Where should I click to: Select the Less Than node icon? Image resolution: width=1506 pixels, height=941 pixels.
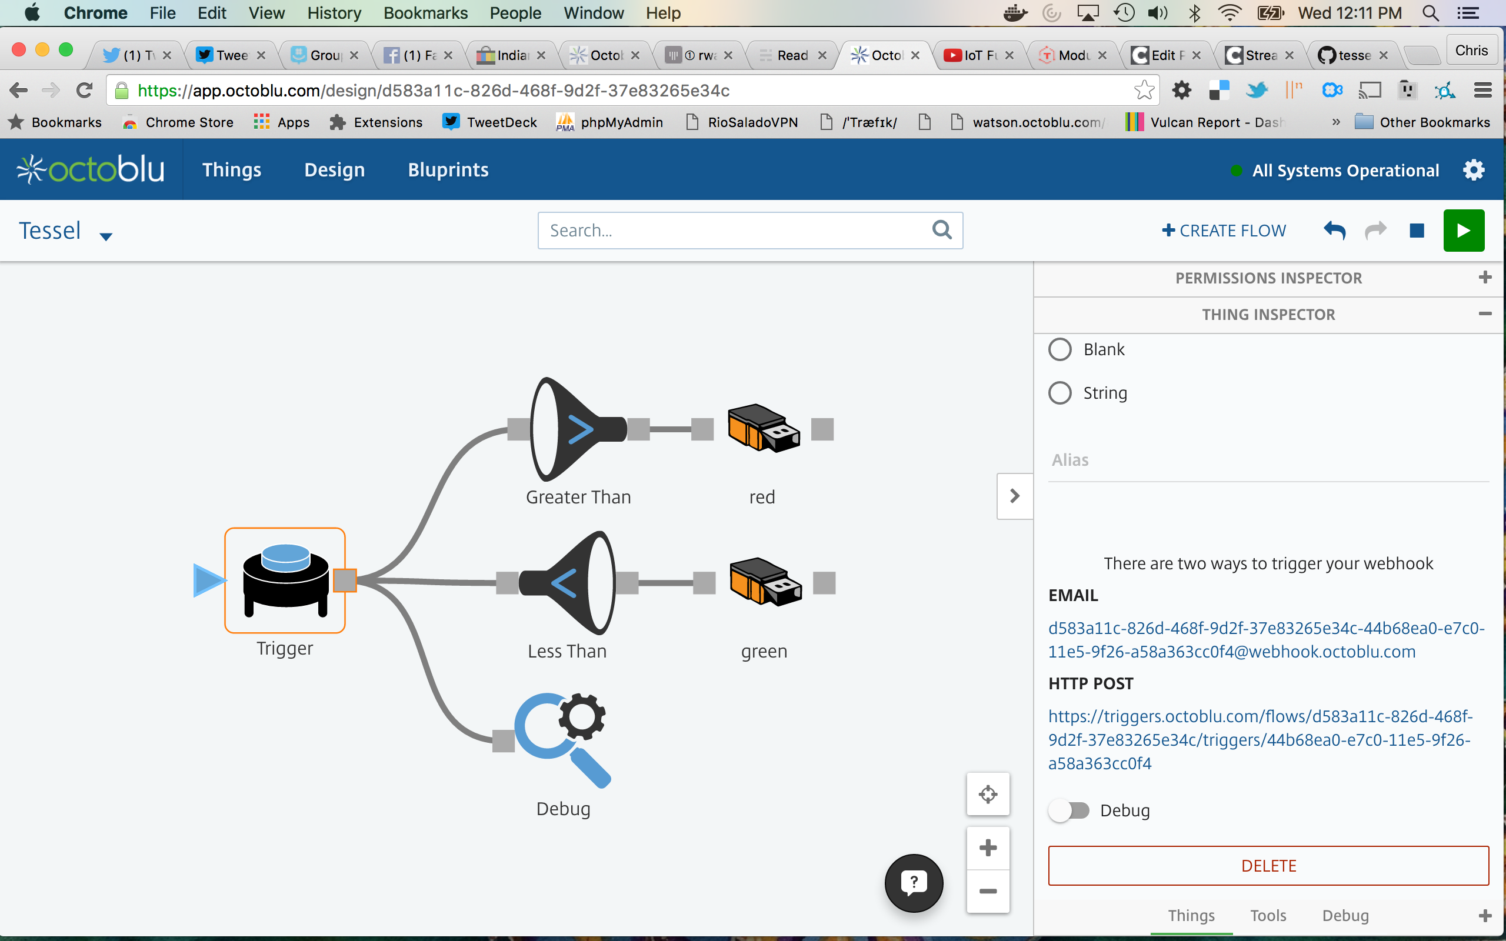(568, 582)
